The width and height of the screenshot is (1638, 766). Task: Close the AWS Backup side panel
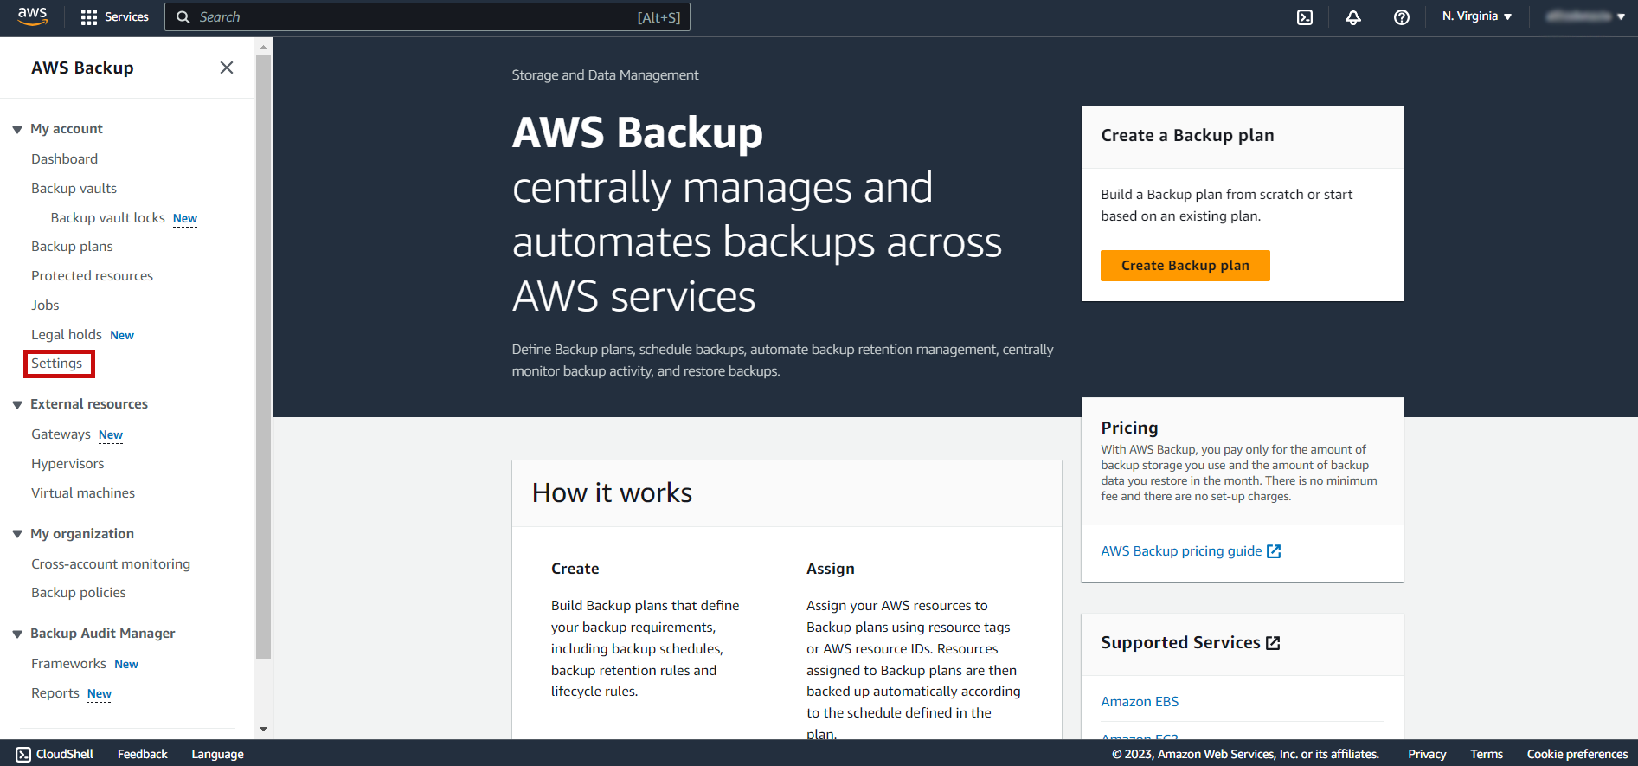click(x=227, y=68)
